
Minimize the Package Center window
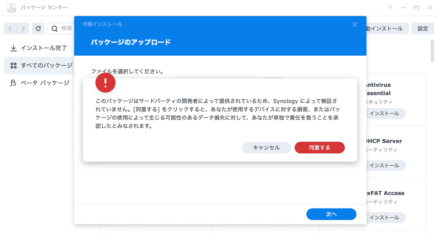(x=403, y=8)
